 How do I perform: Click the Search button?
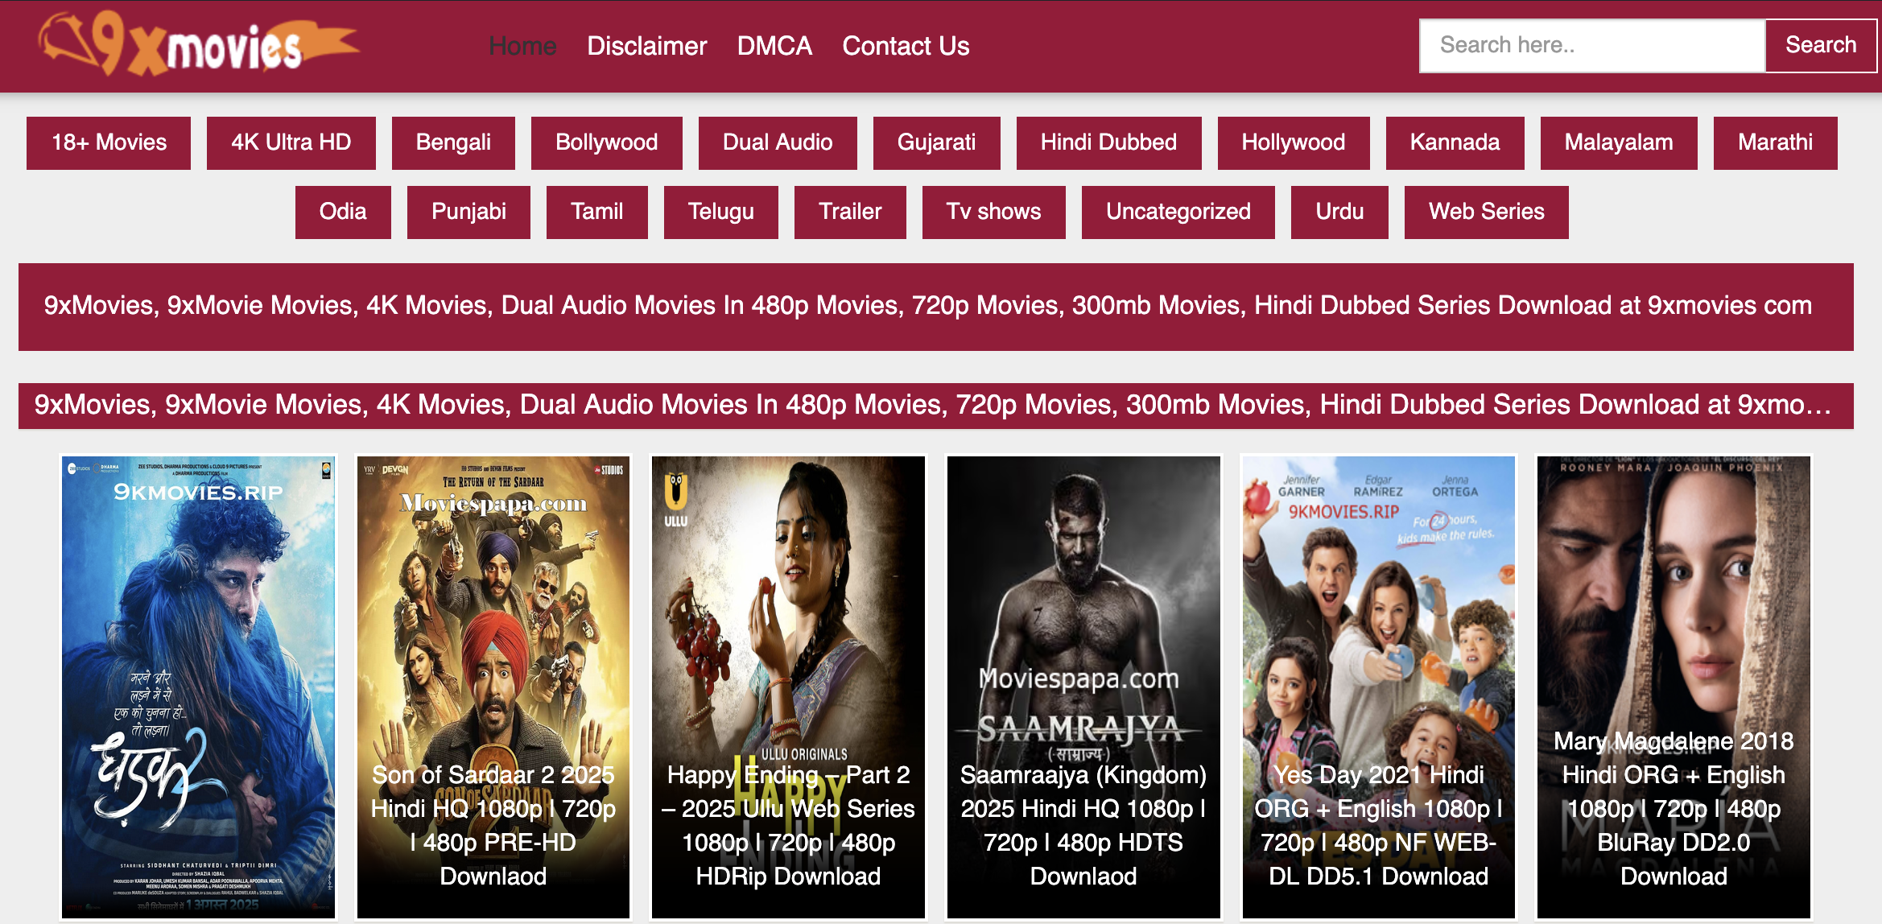[1821, 45]
